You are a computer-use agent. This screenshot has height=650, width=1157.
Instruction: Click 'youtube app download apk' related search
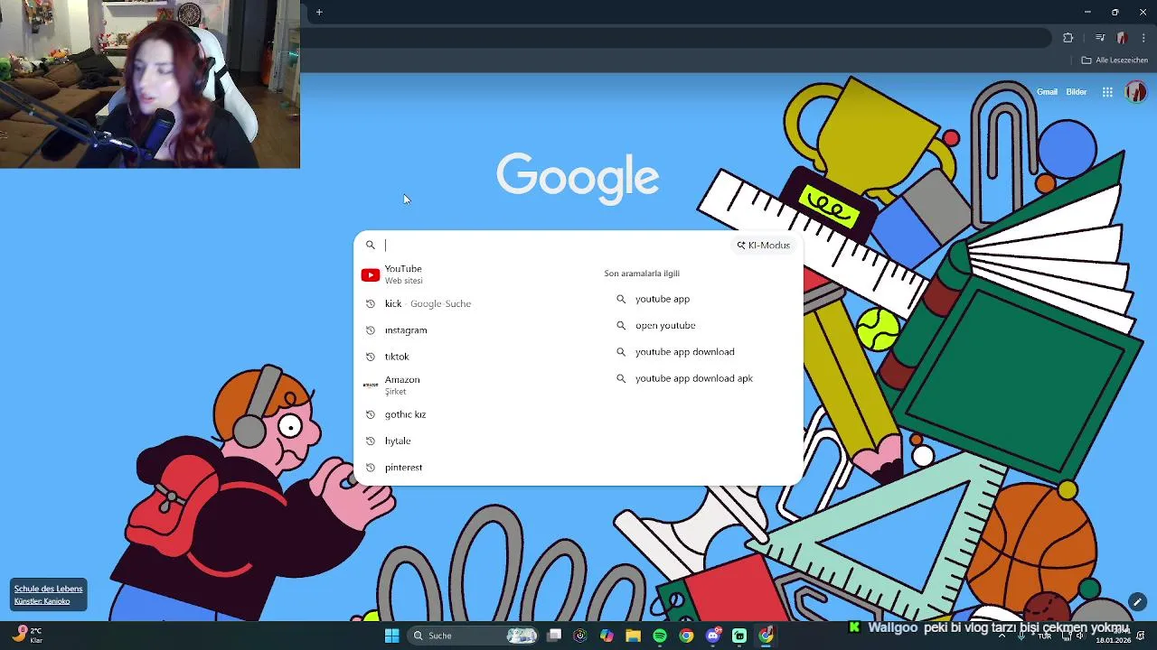click(694, 378)
